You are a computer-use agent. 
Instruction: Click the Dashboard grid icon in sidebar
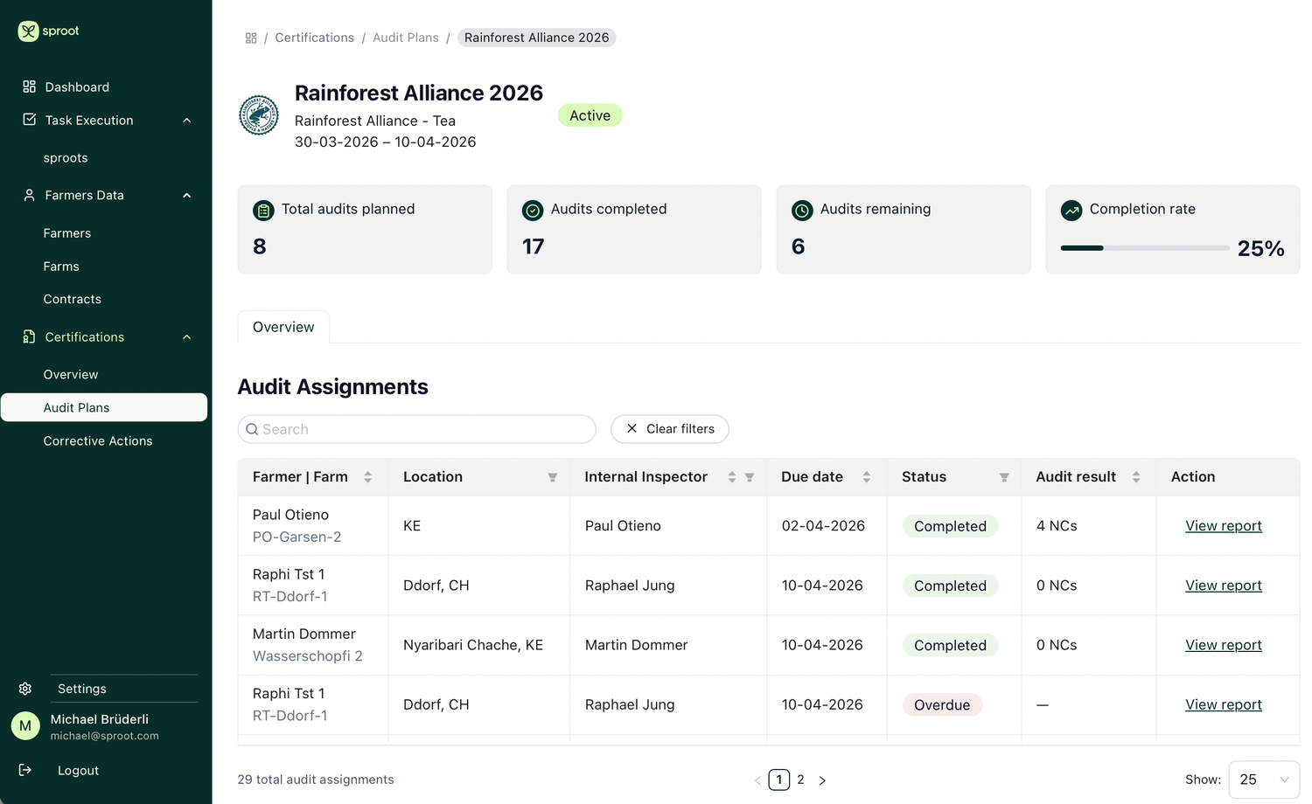[x=29, y=87]
